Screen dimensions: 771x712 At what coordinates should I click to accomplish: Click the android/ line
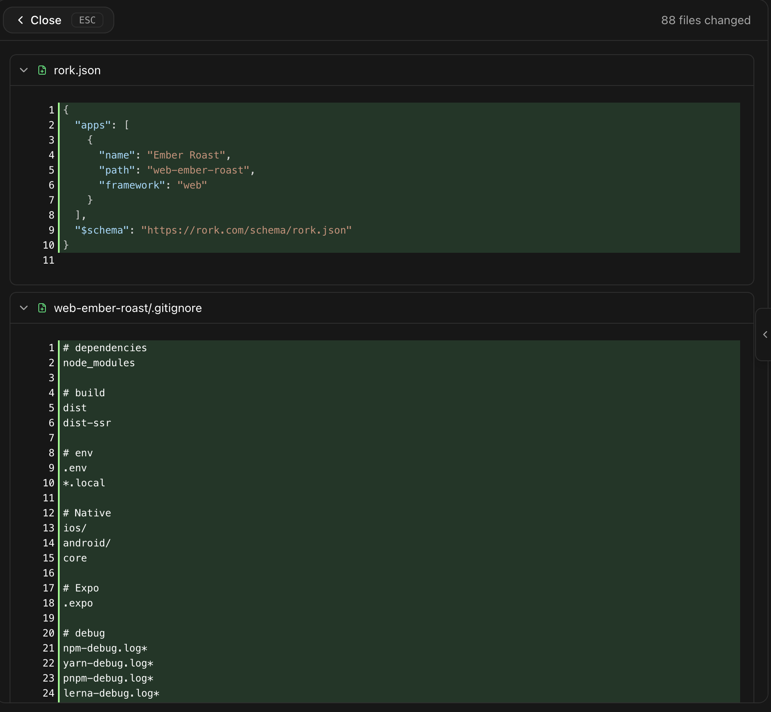399,543
